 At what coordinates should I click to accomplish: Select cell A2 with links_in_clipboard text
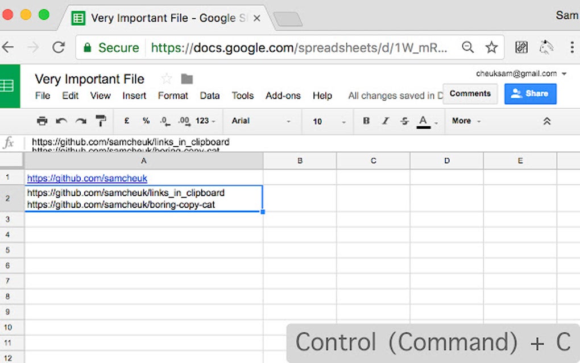[x=144, y=199]
